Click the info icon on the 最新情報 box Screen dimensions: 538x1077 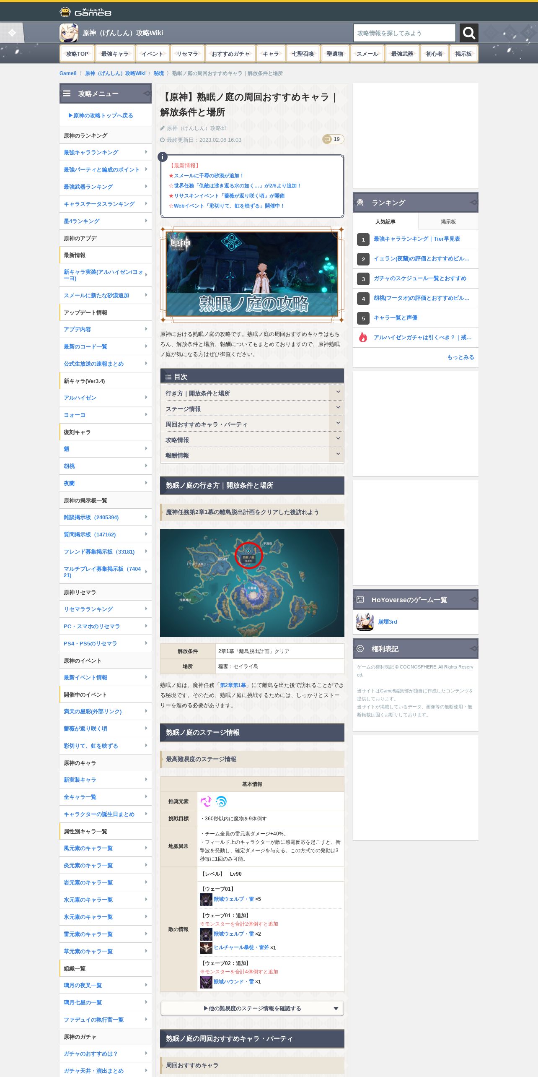pos(162,157)
